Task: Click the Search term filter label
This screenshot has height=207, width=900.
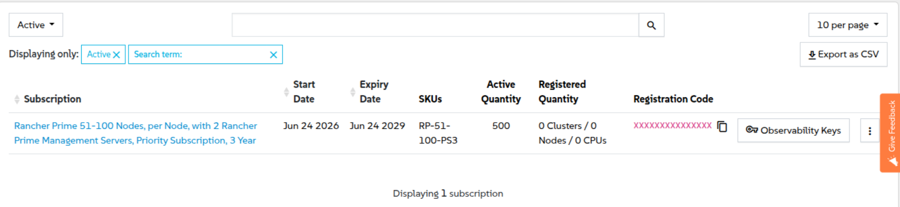Action: (x=158, y=54)
